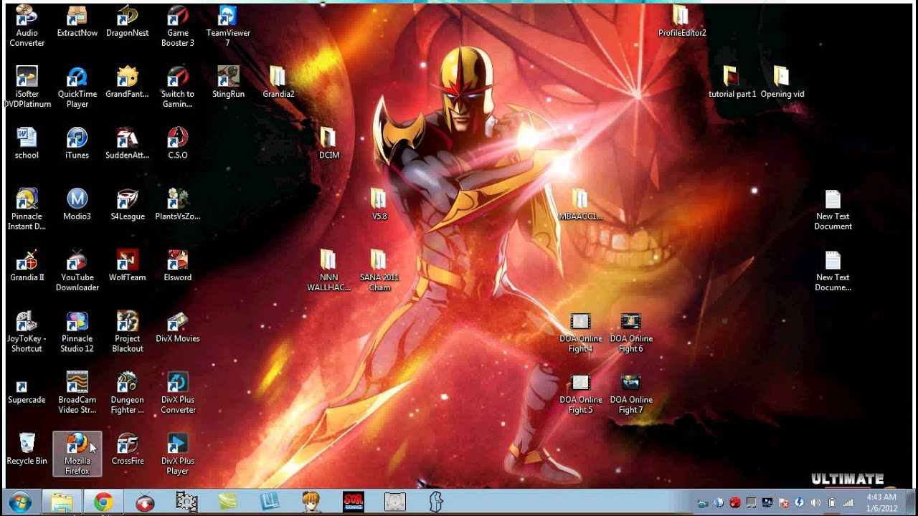Viewport: 918px width, 516px height.
Task: Select the ProfileEditor2 folder
Action: coord(682,21)
